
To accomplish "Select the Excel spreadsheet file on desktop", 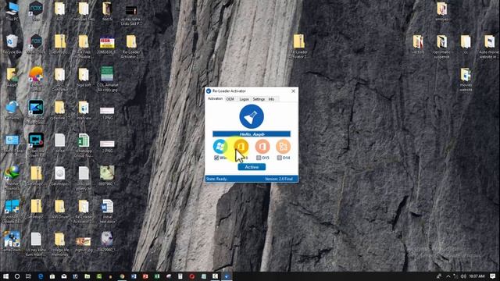I will click(x=84, y=145).
